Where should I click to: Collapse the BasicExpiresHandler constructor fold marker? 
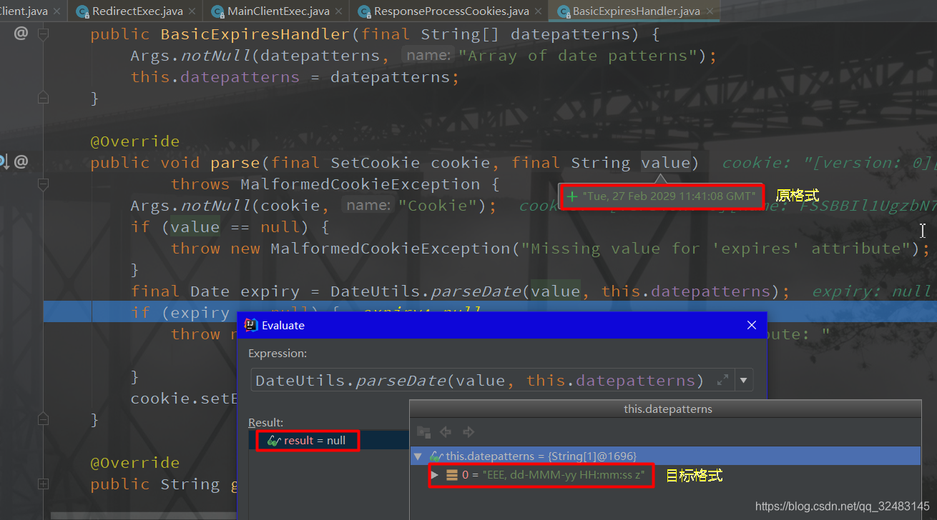(43, 34)
